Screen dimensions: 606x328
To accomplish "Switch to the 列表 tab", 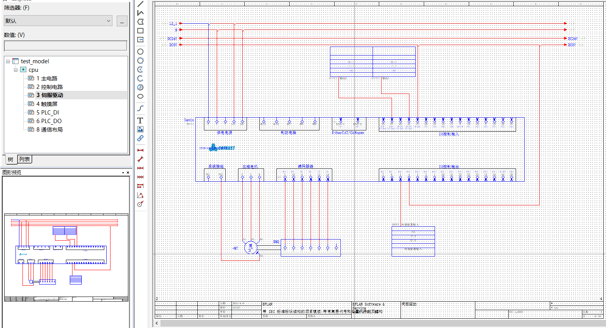I will tap(24, 159).
